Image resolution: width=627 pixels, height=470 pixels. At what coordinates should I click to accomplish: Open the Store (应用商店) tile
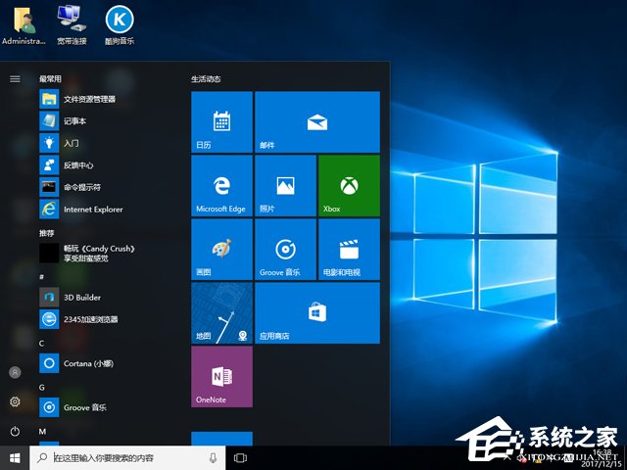pyautogui.click(x=317, y=312)
